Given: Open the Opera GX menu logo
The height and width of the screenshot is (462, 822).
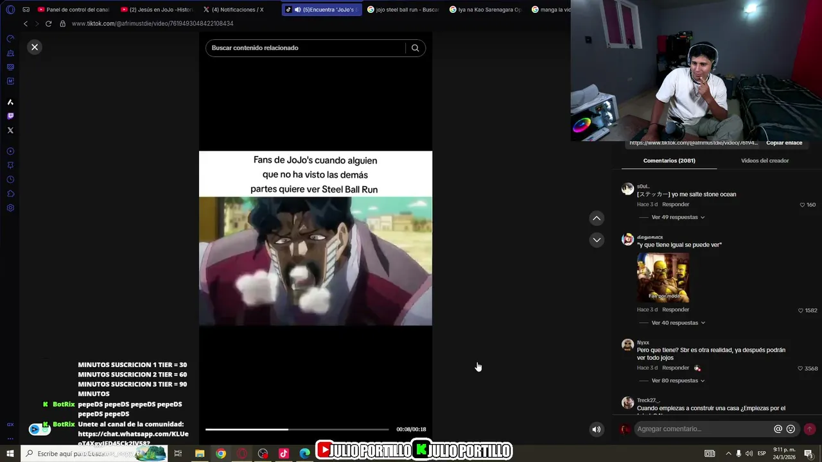Looking at the screenshot, I should point(10,10).
